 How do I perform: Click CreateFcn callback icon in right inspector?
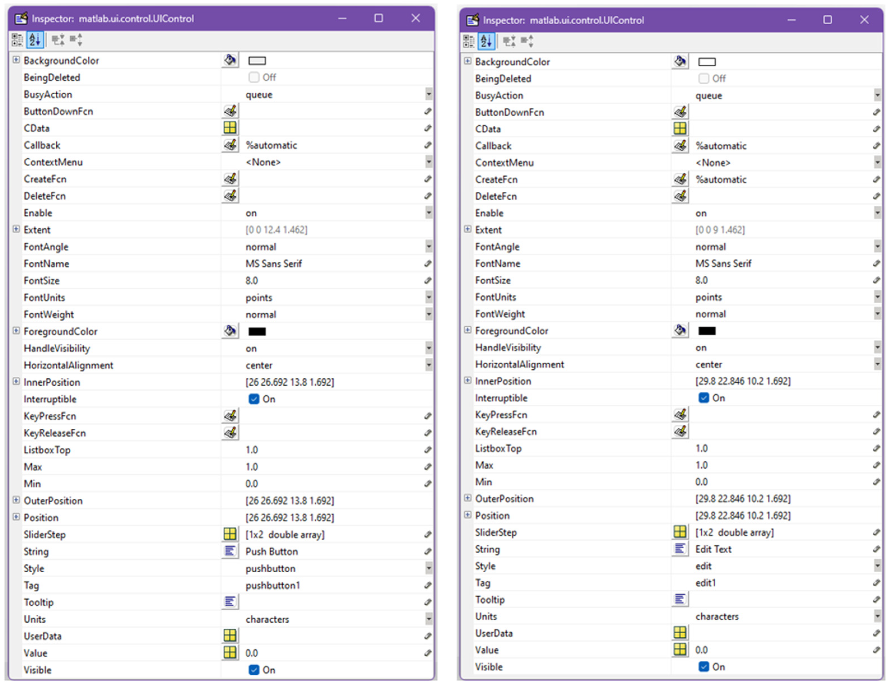tap(680, 179)
